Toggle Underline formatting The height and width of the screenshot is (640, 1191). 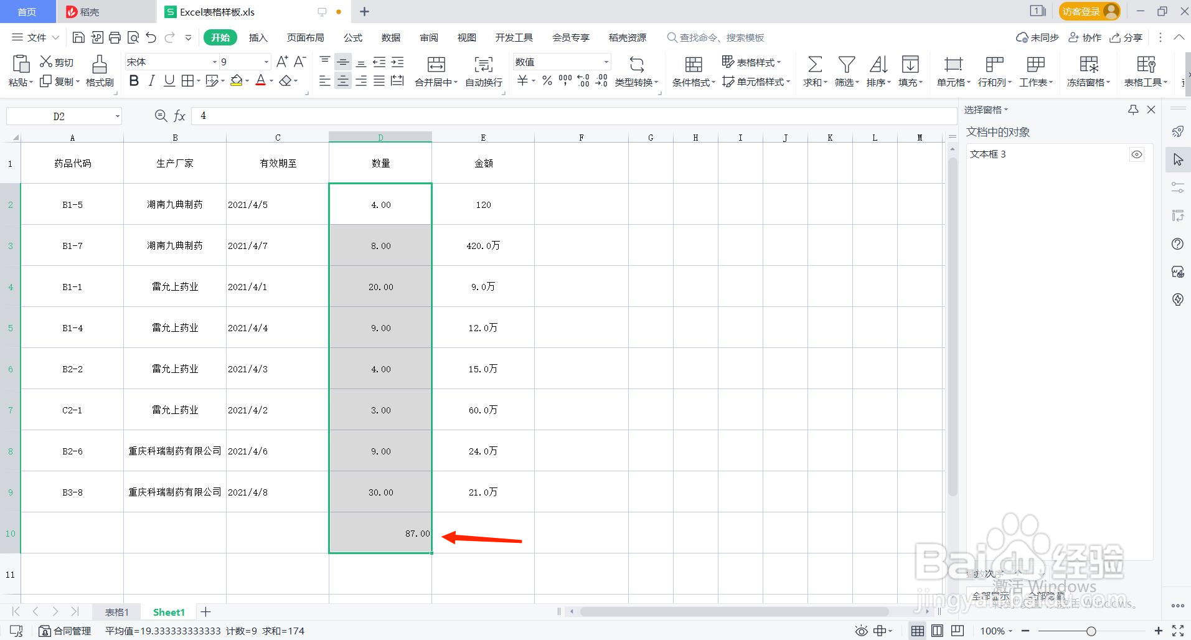pyautogui.click(x=169, y=81)
